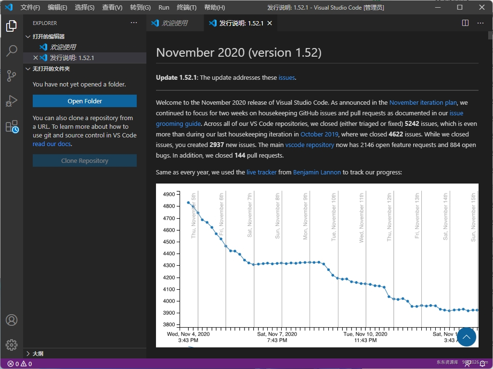Click the read our docs link
This screenshot has width=493, height=369.
(x=51, y=144)
